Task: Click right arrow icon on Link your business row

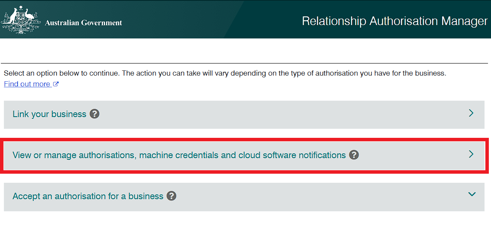Action: click(471, 113)
